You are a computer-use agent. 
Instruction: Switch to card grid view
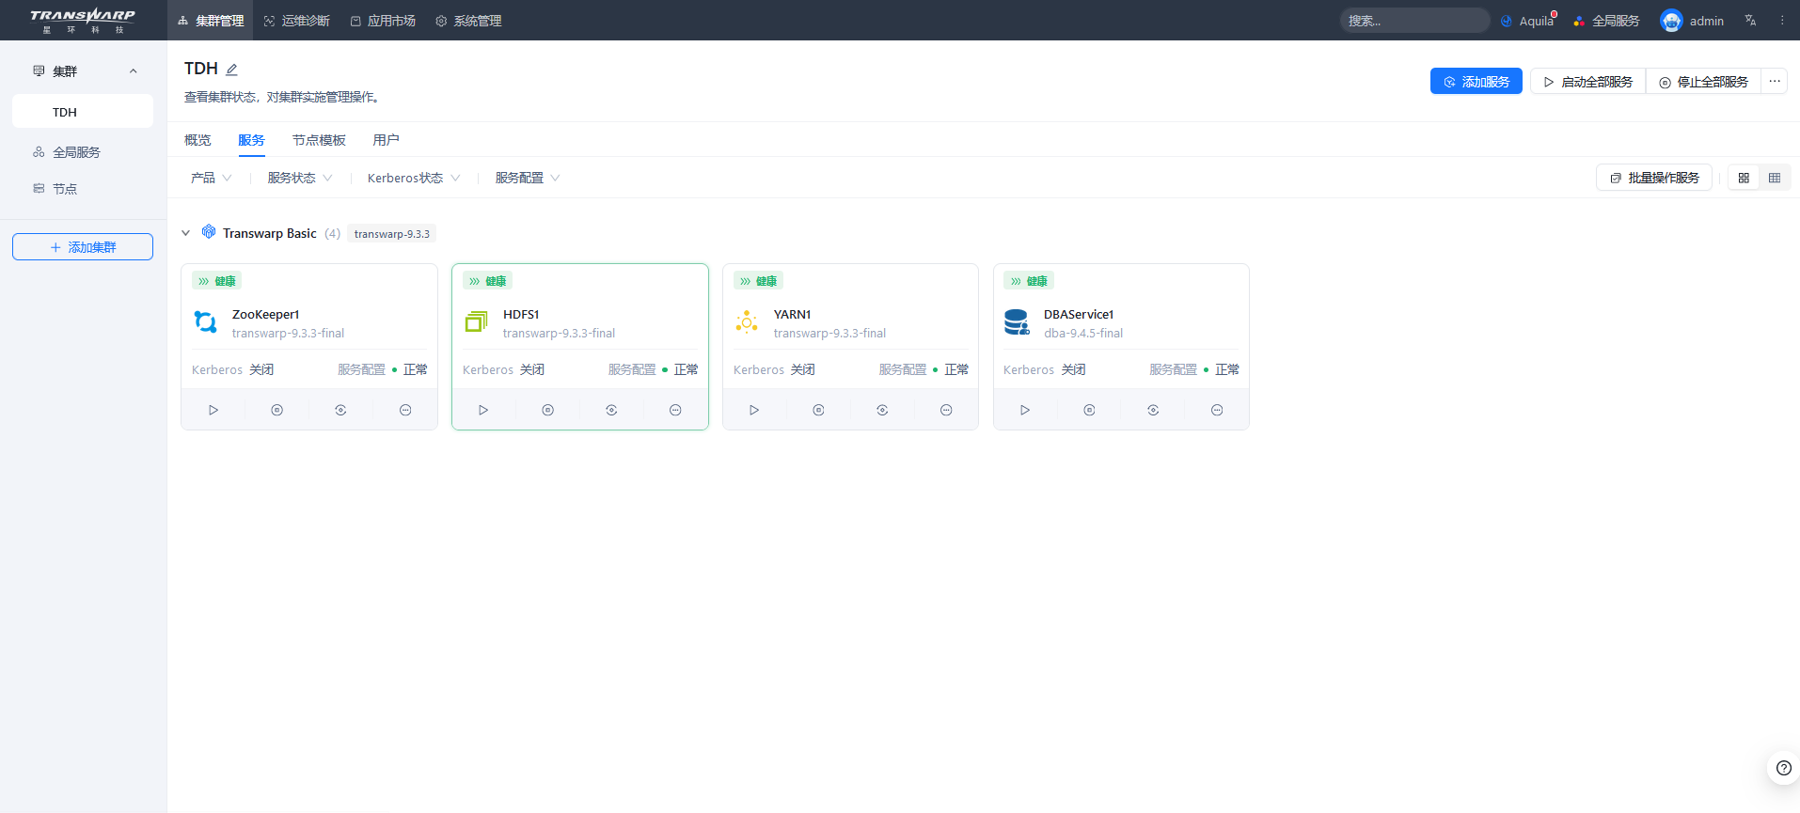(x=1744, y=178)
